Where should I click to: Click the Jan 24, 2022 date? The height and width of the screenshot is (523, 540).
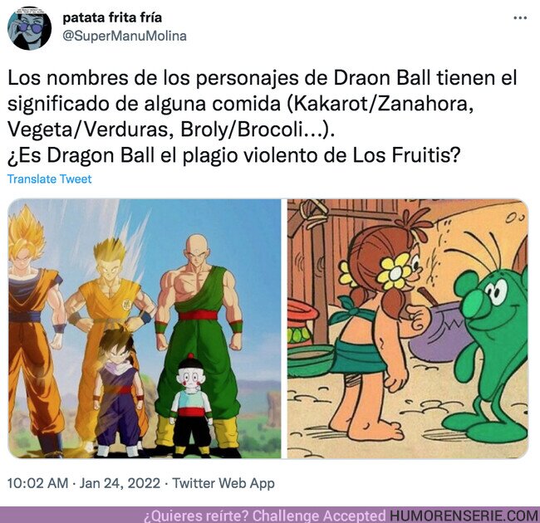coord(120,483)
